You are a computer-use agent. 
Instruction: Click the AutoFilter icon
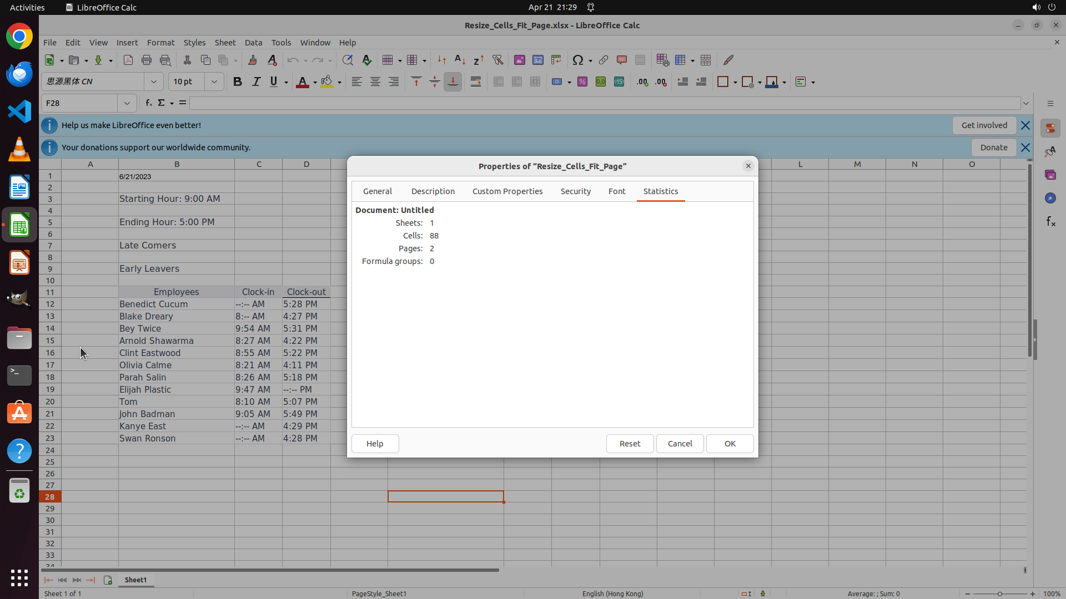coord(497,60)
